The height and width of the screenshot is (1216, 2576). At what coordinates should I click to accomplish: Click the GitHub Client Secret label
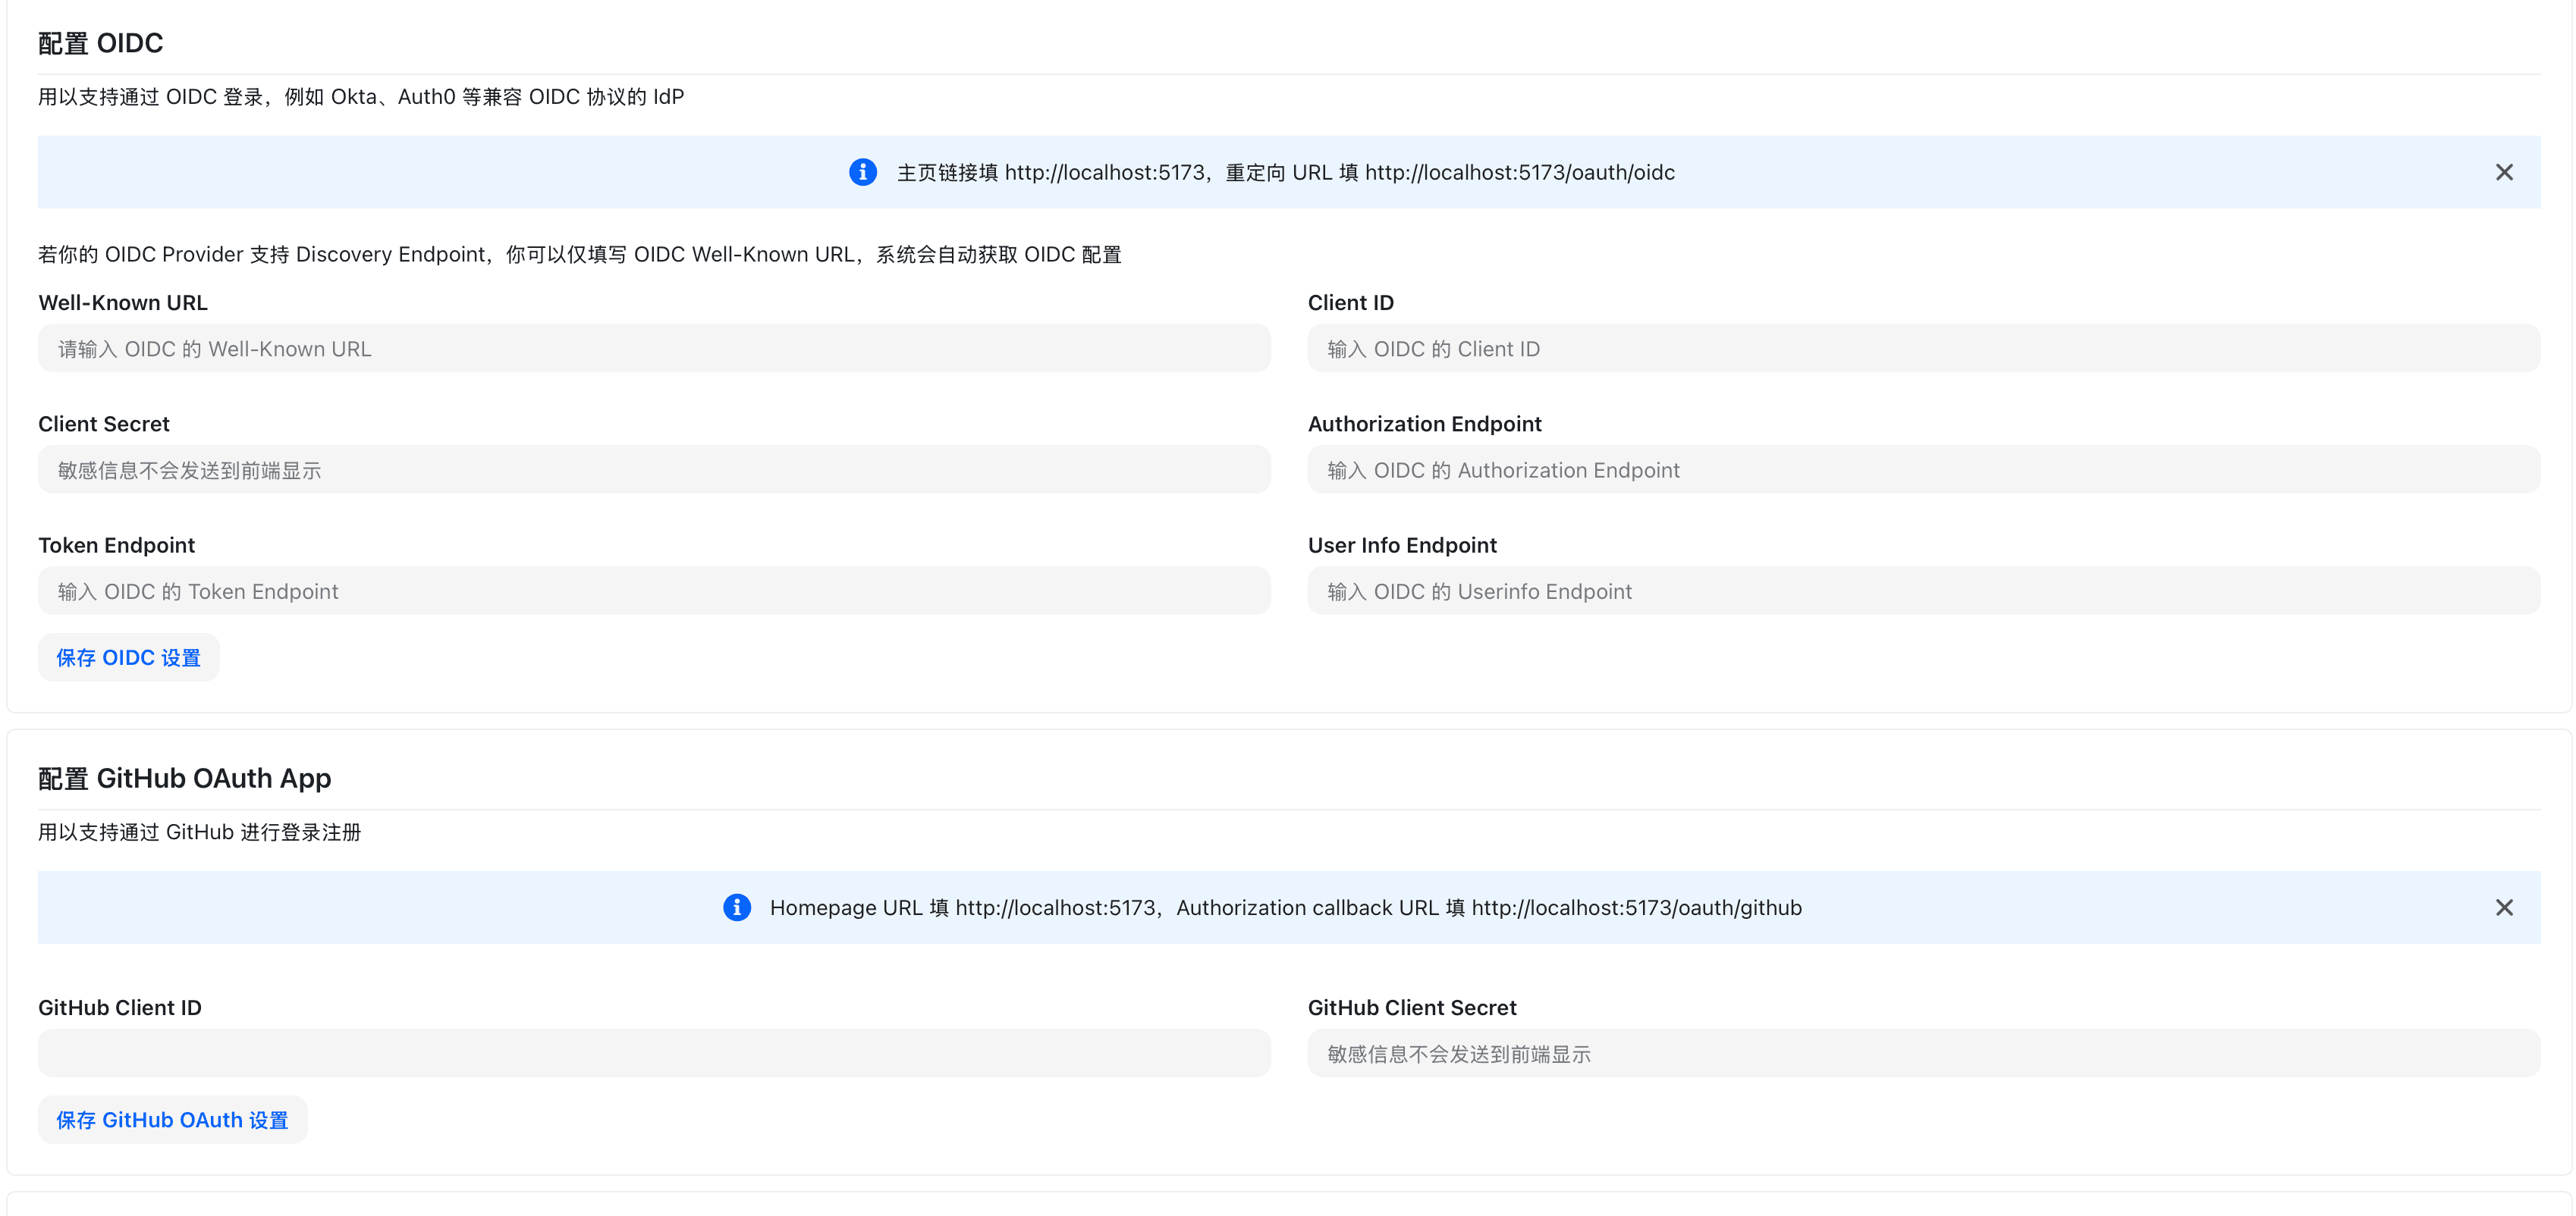tap(1411, 1008)
